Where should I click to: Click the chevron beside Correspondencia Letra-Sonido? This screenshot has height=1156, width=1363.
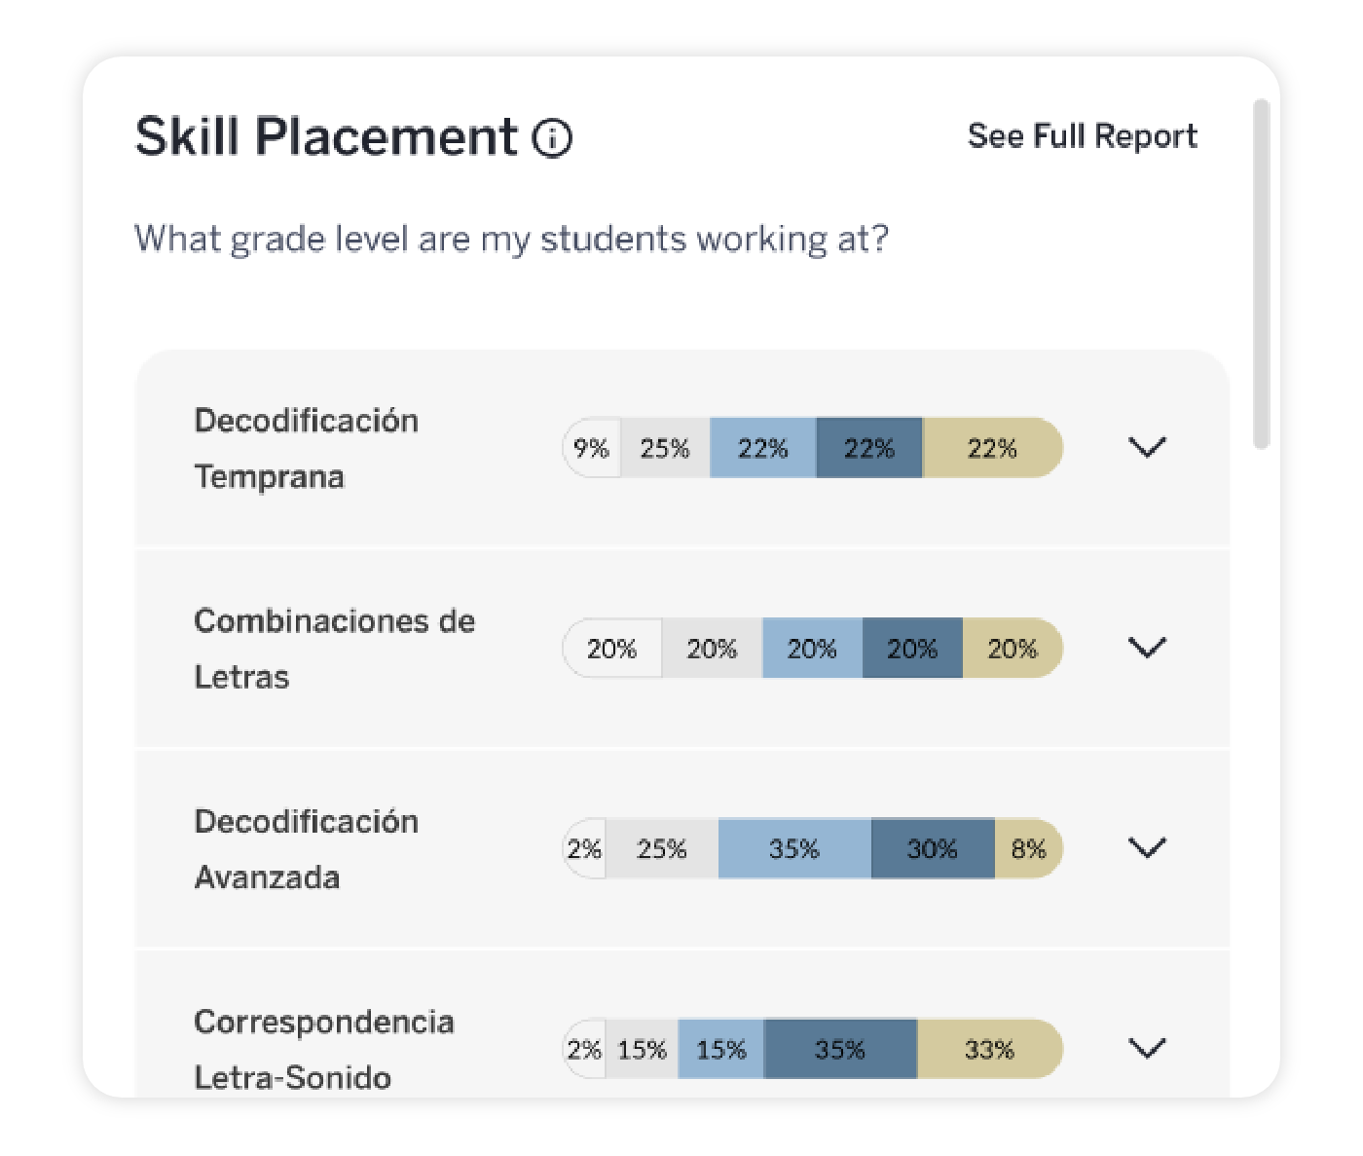1147,1048
